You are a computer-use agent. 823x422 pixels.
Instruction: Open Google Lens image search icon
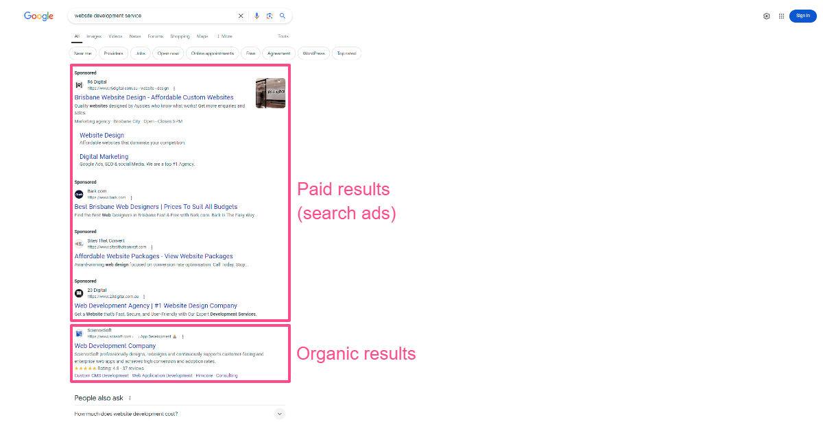tap(270, 16)
